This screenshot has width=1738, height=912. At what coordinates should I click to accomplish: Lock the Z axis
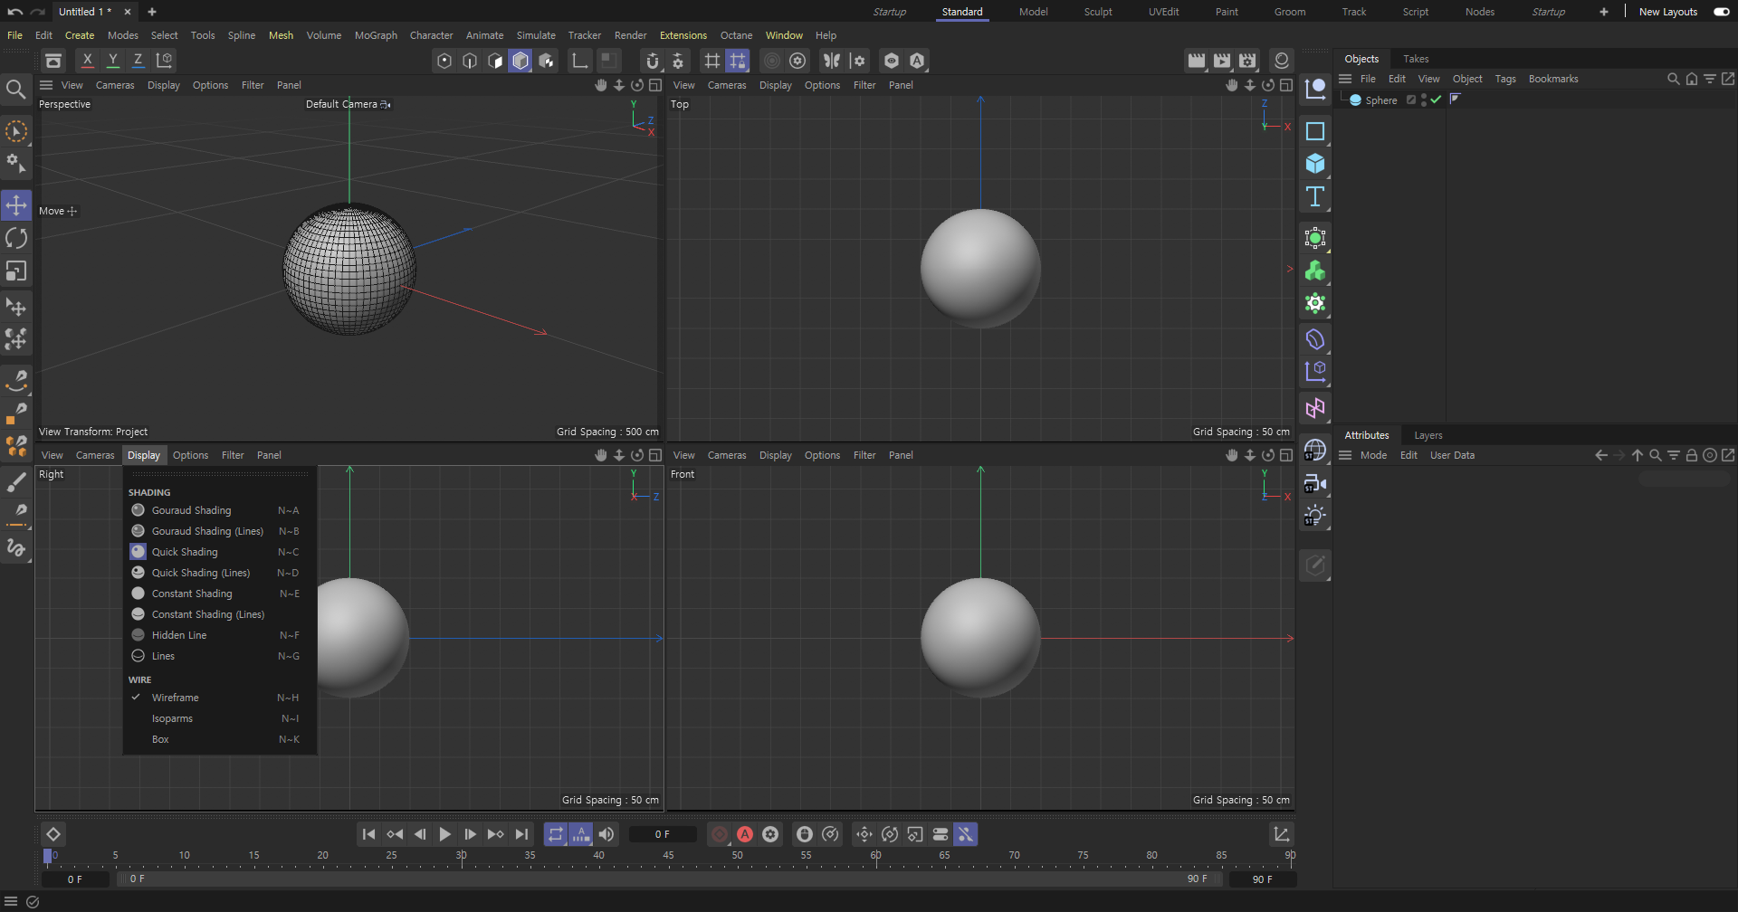(x=138, y=61)
